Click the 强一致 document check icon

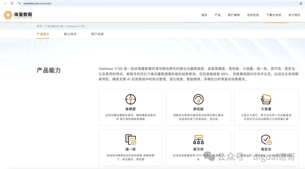[x=130, y=140]
